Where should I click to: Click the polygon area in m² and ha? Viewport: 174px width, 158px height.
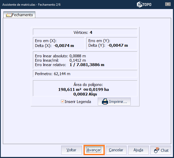(83, 90)
